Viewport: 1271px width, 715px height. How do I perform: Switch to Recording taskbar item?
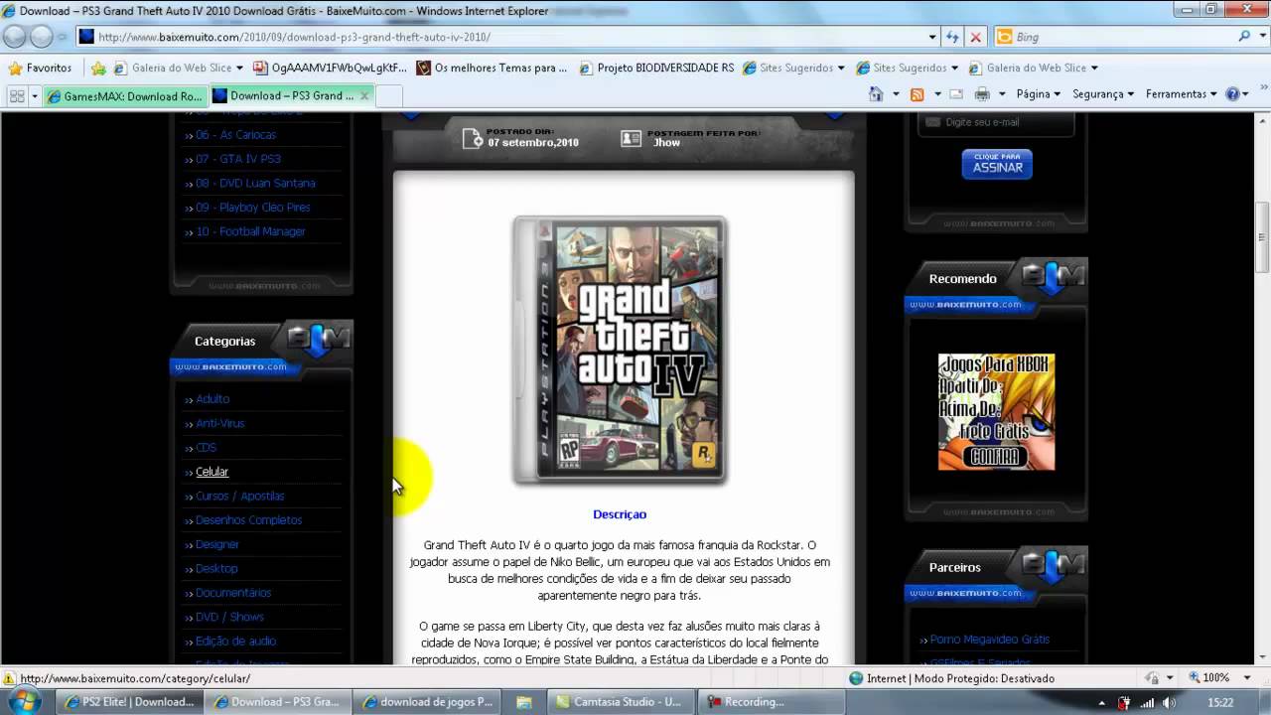pos(771,702)
